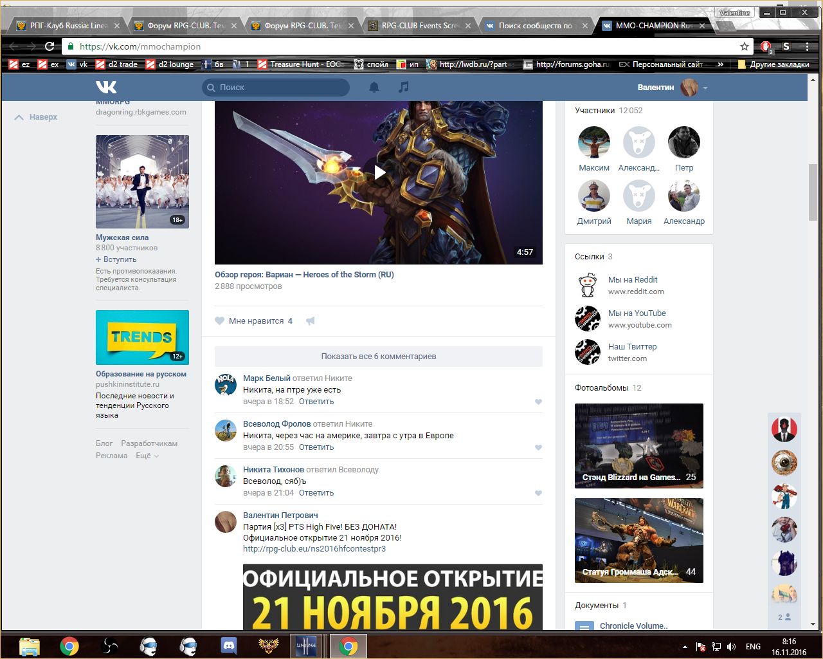Click the YouTube link icon in Ссылки
This screenshot has height=659, width=823.
[x=587, y=319]
